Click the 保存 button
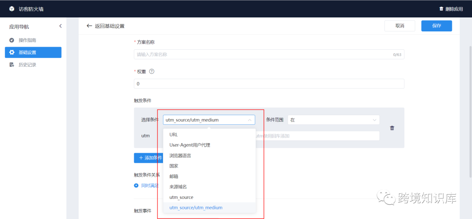 (x=437, y=26)
